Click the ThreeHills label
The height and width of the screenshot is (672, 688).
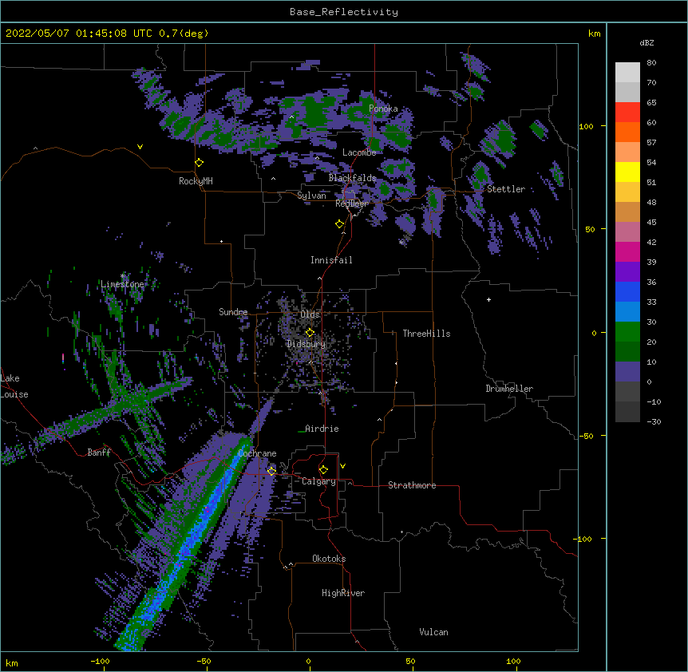pos(427,334)
